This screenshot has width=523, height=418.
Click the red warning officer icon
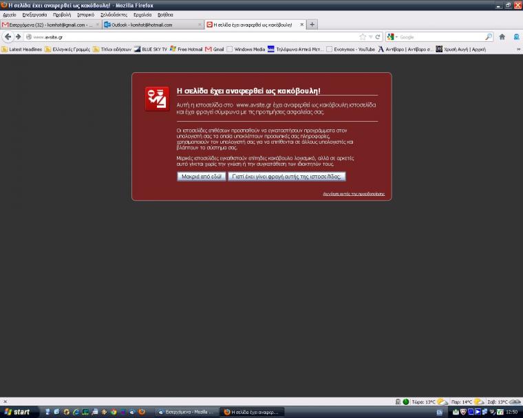(157, 99)
